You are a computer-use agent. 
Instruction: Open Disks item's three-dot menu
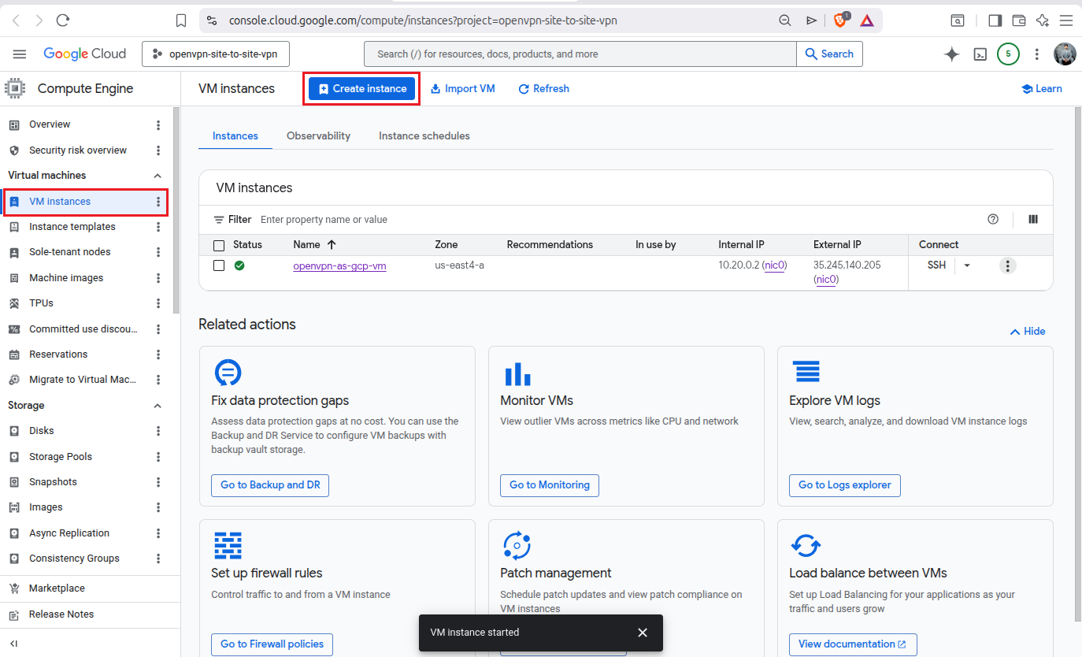tap(158, 431)
